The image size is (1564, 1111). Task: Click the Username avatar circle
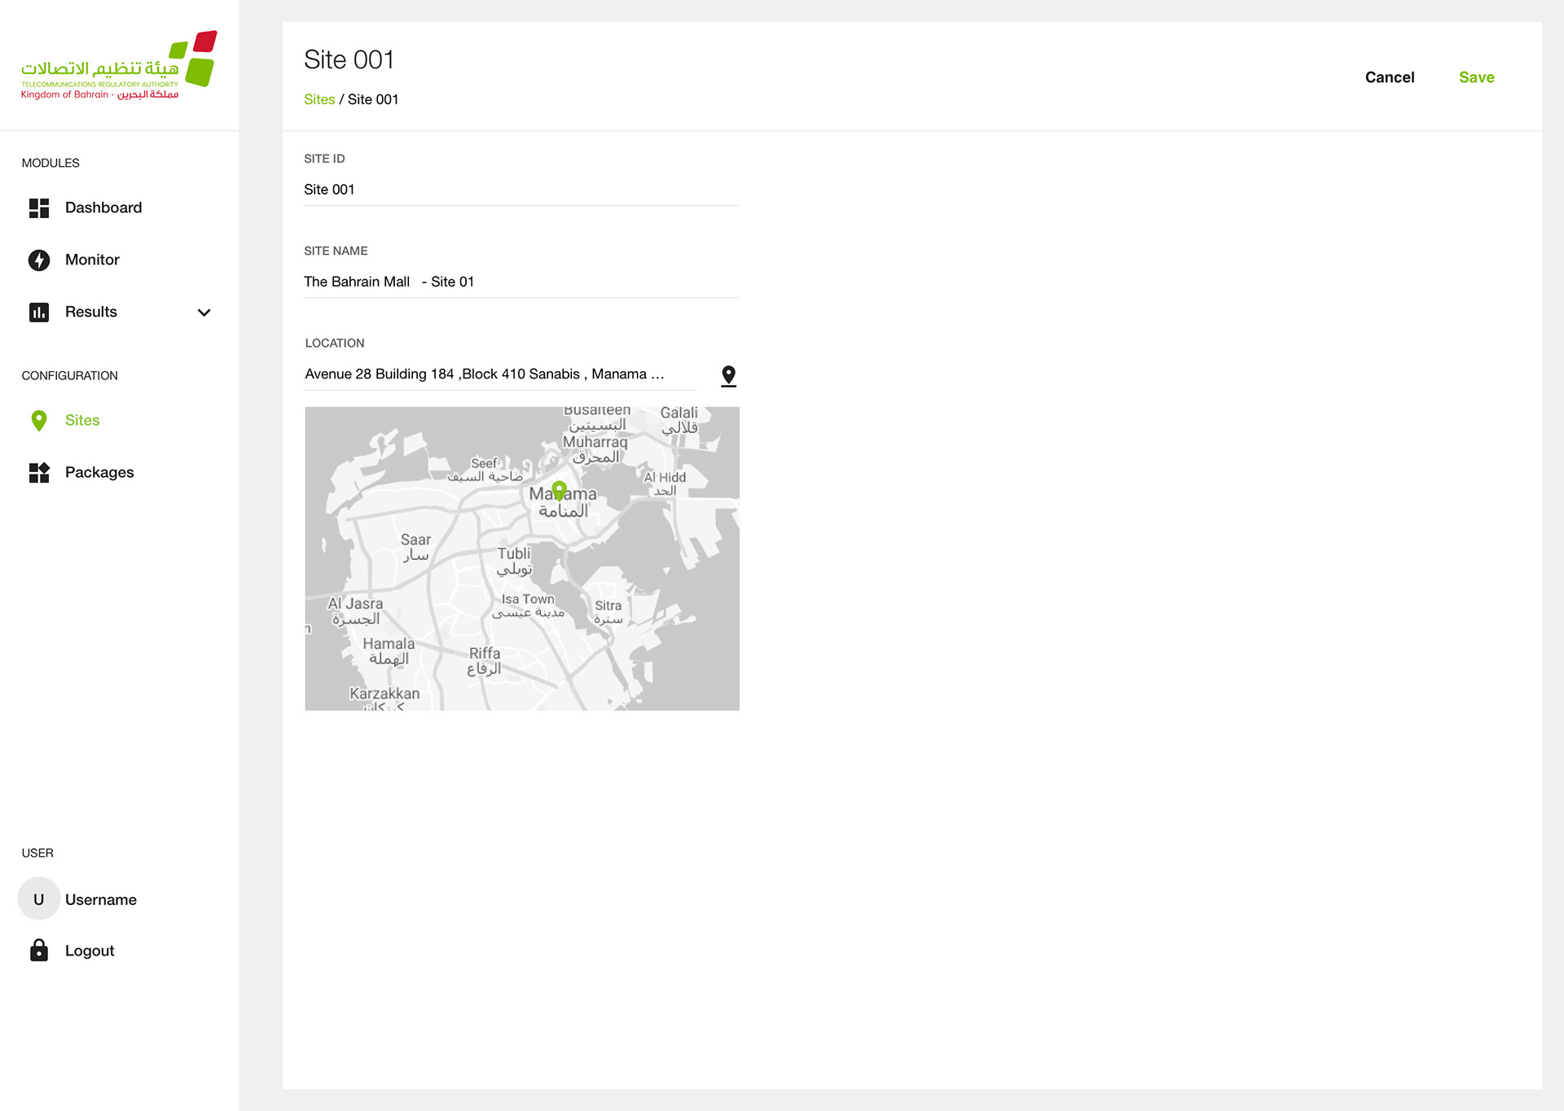point(39,899)
